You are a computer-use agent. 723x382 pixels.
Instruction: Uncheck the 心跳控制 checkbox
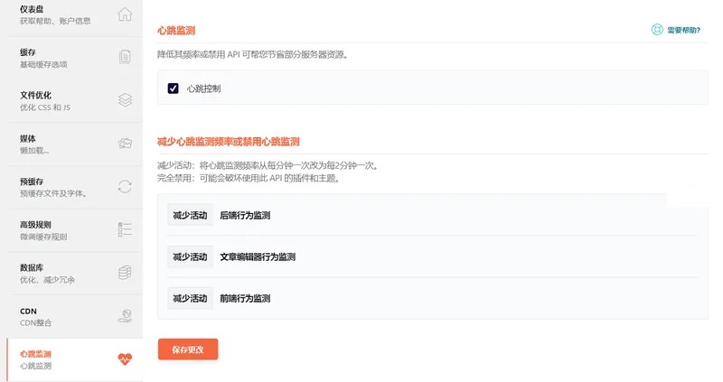tap(173, 89)
